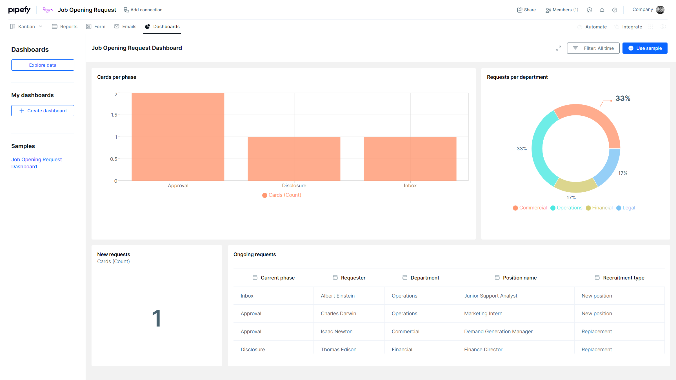Click the user profile avatar
Viewport: 676px width, 380px height.
pyautogui.click(x=660, y=10)
